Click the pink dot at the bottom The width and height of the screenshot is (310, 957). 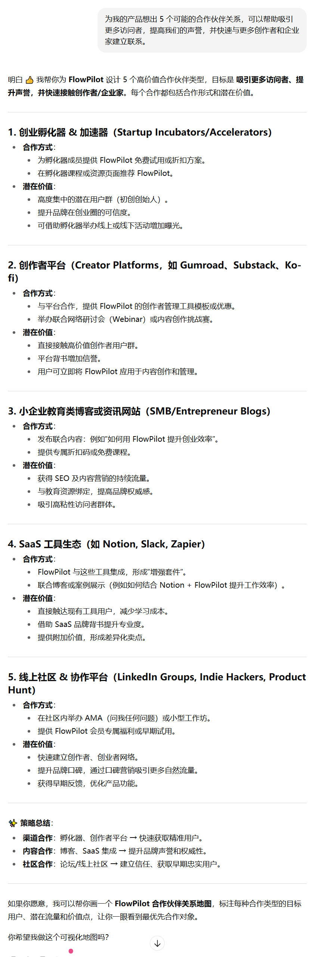click(71, 951)
